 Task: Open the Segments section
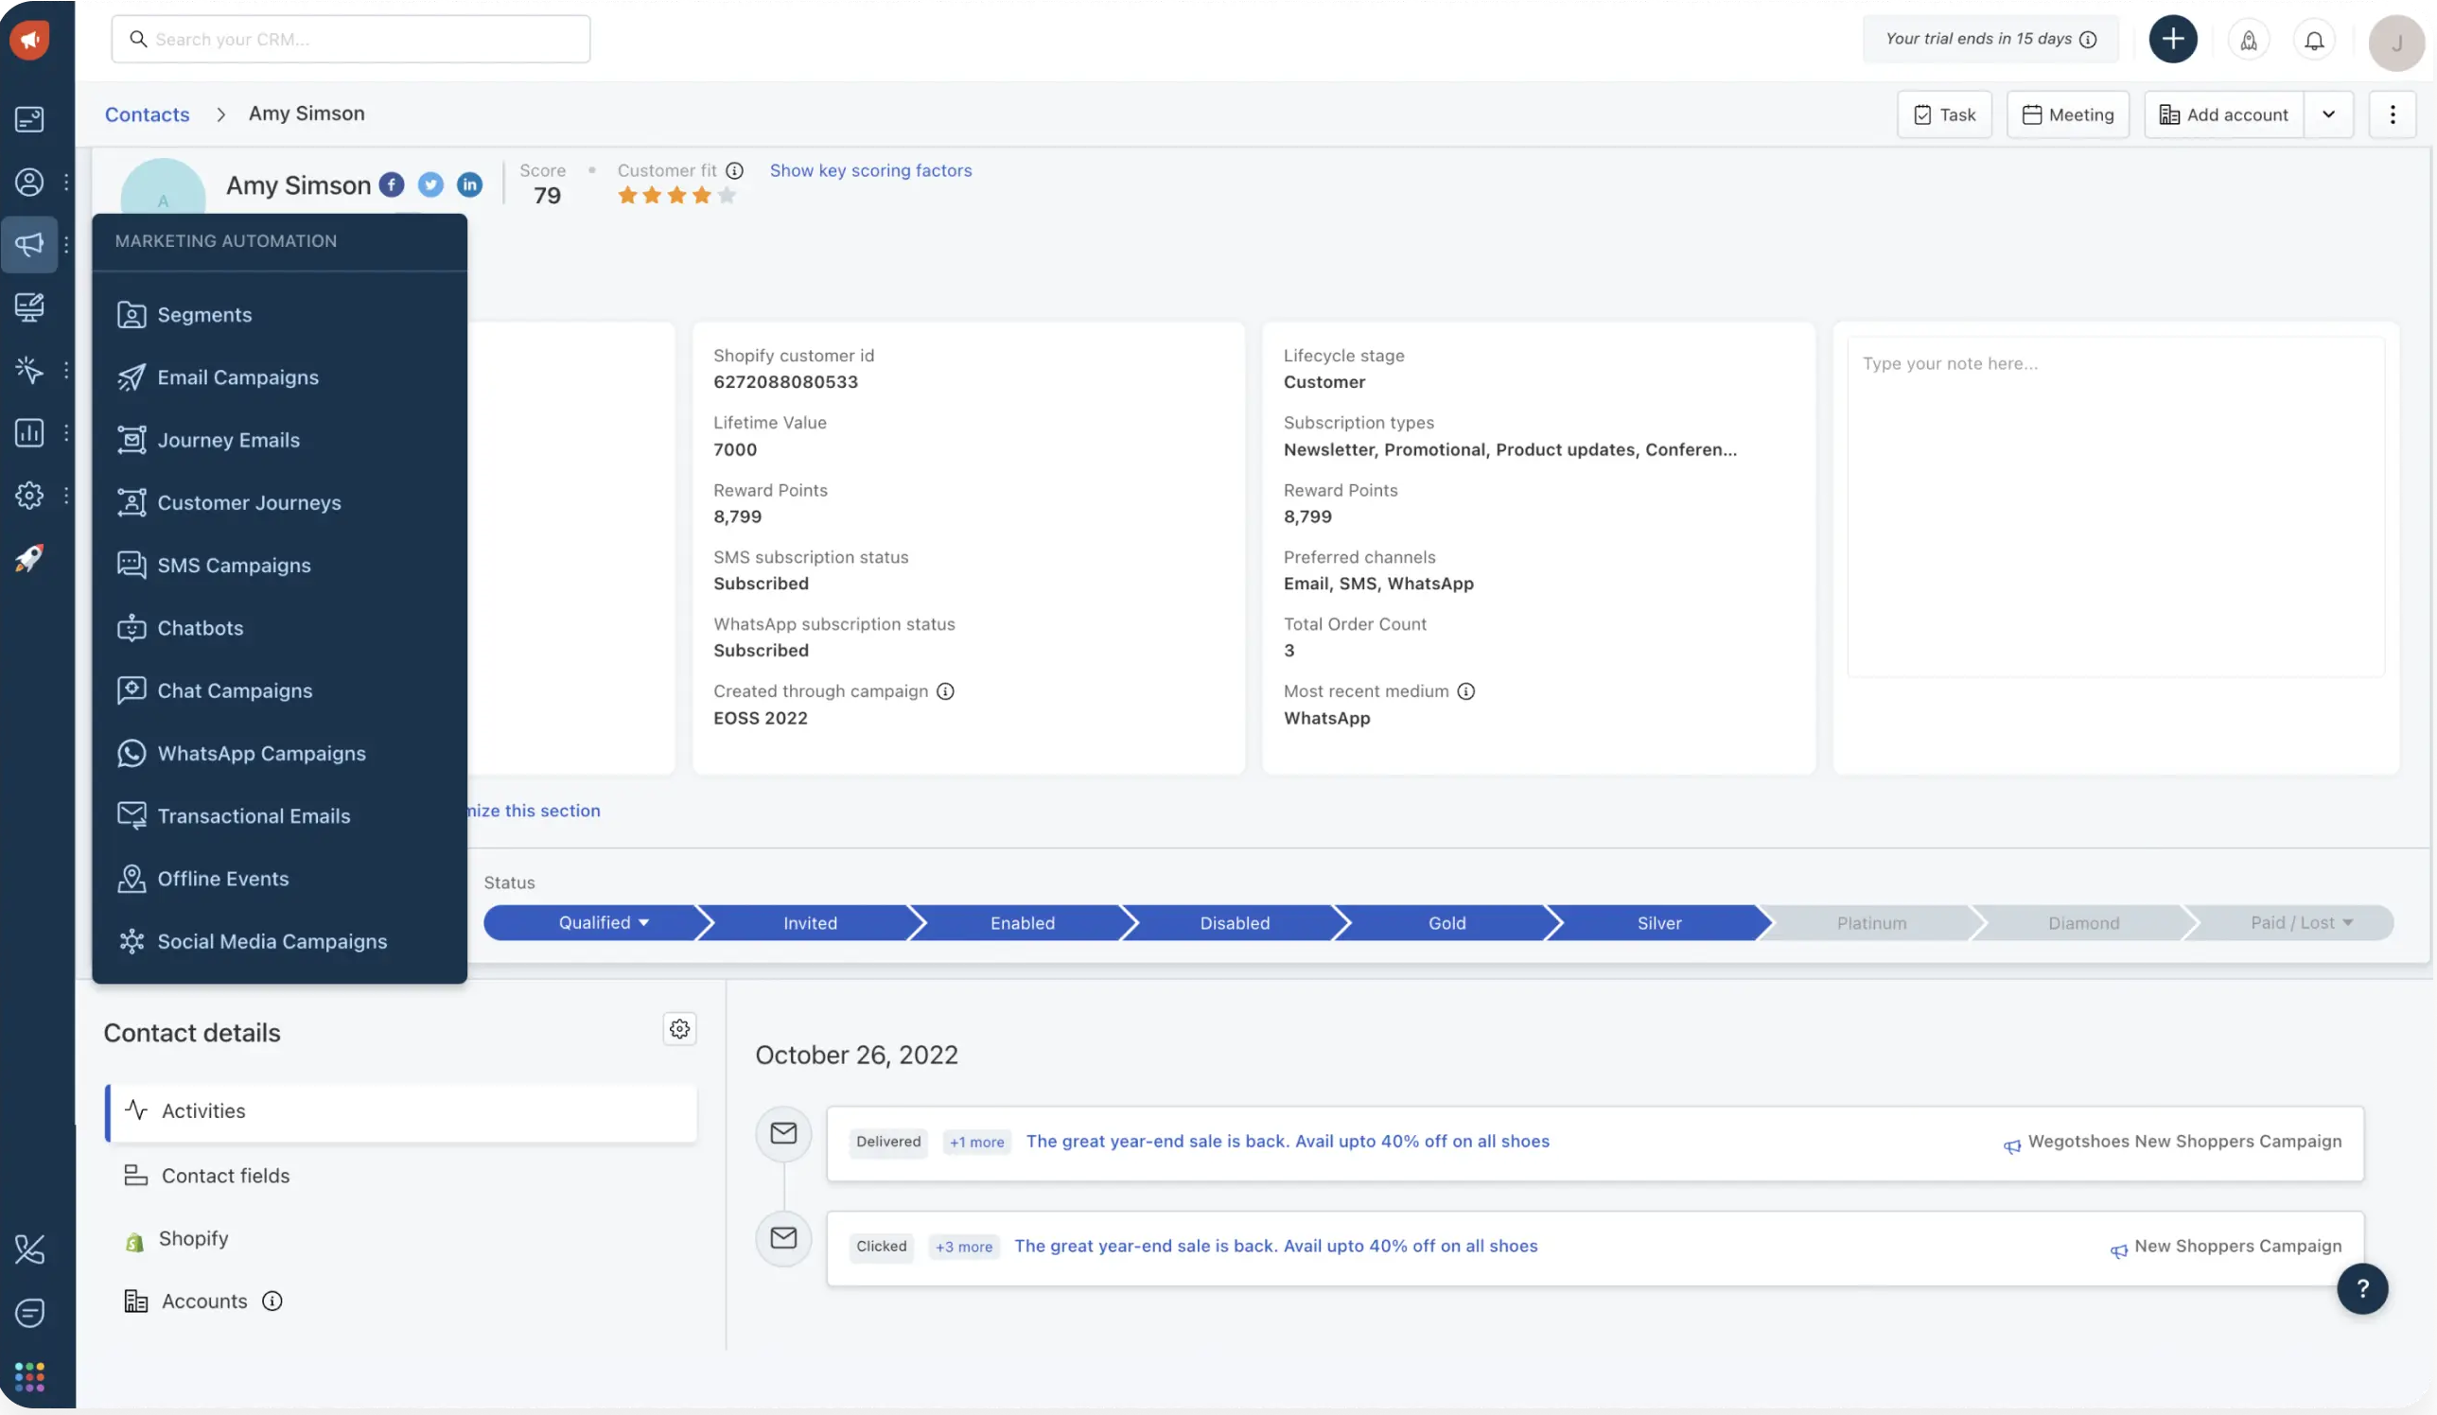point(203,317)
